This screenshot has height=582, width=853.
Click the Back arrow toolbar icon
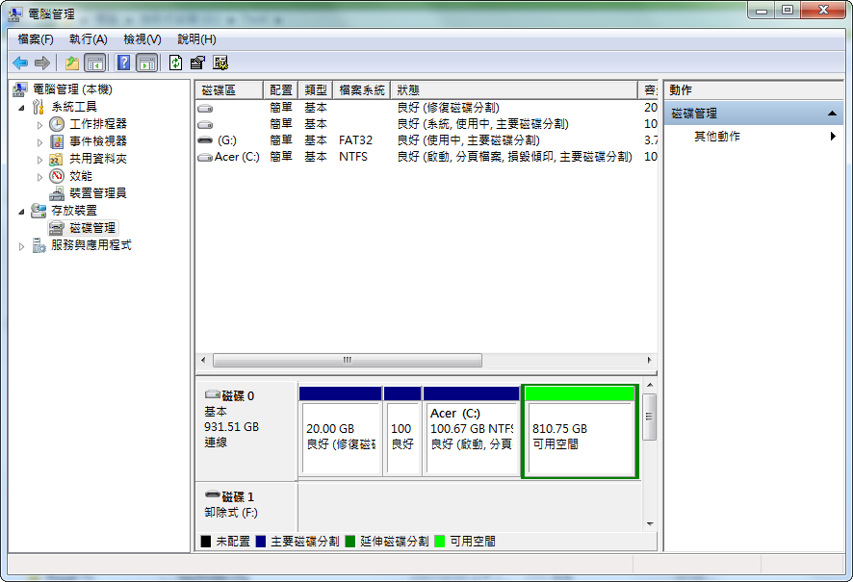pos(20,63)
